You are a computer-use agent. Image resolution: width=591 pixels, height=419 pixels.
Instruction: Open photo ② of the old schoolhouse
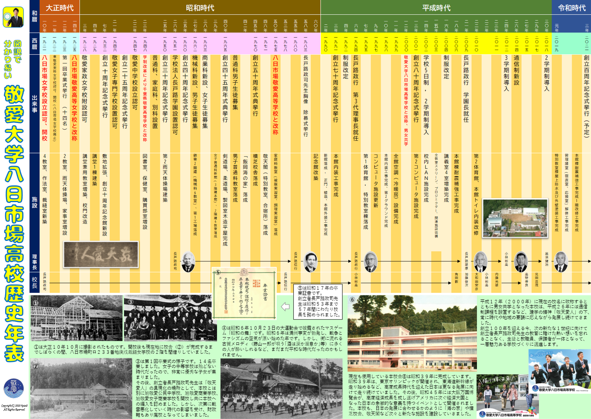click(x=81, y=388)
